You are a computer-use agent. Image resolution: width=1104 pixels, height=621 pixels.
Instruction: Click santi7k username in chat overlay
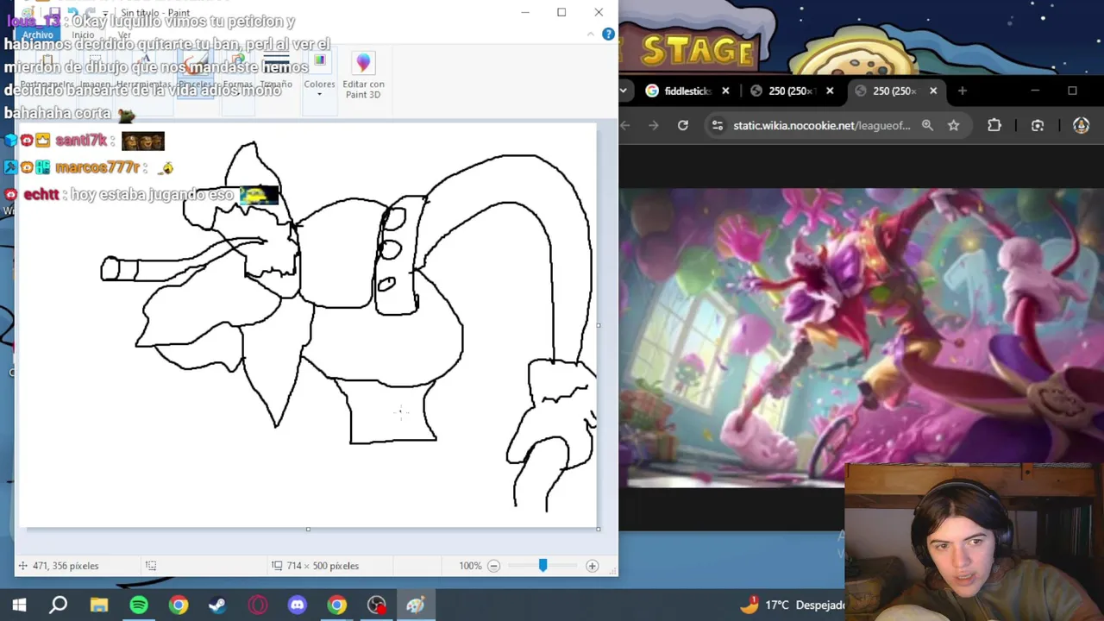[81, 141]
